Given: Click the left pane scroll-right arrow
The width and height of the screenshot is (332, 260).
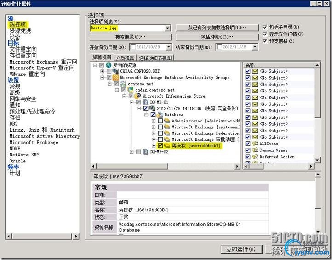Looking at the screenshot, I should (76, 236).
